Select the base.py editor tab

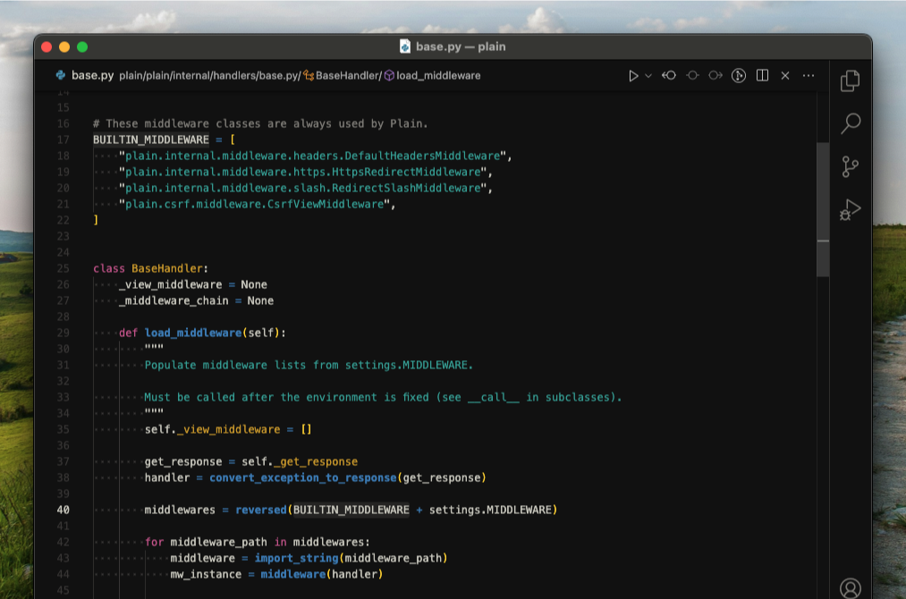[x=84, y=76]
